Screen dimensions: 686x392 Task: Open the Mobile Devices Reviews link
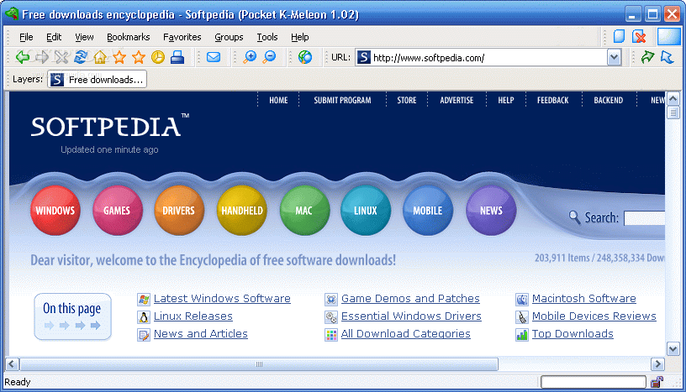[594, 316]
